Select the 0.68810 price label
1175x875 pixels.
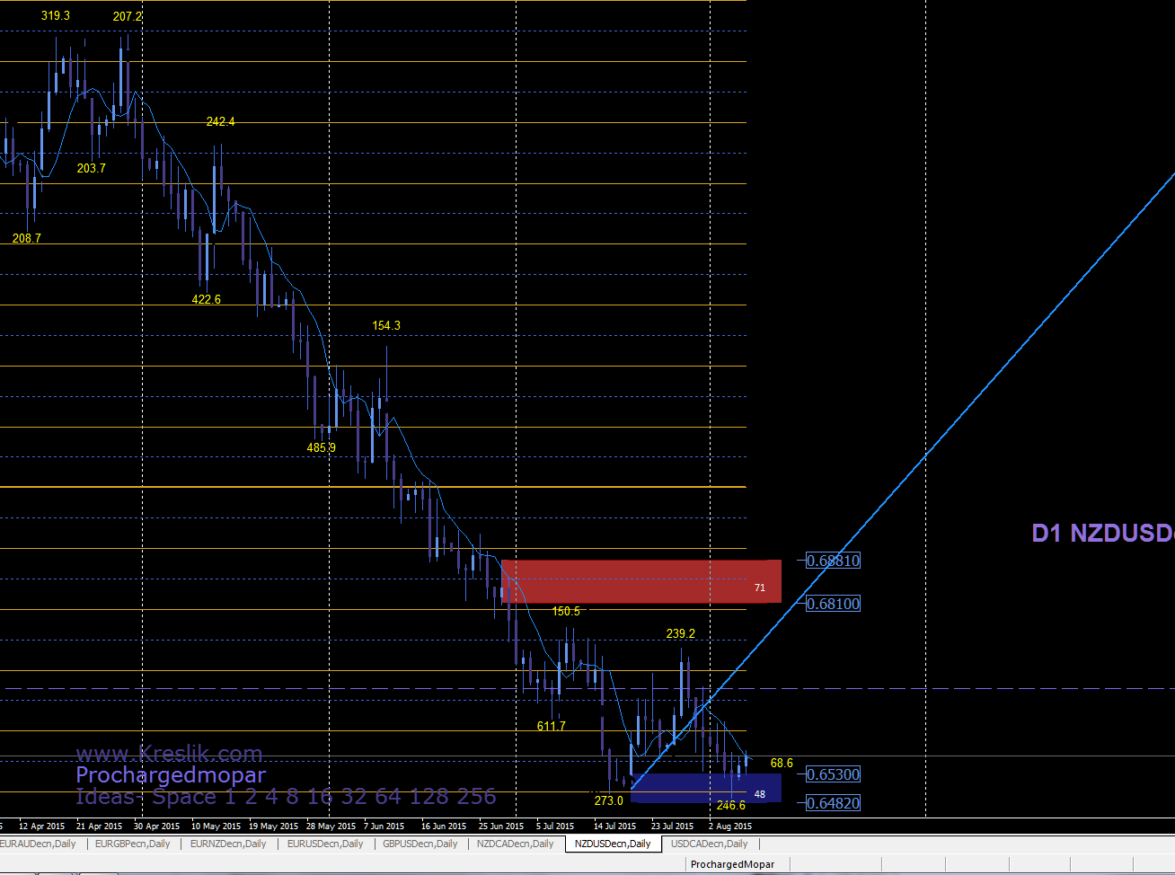coord(833,561)
